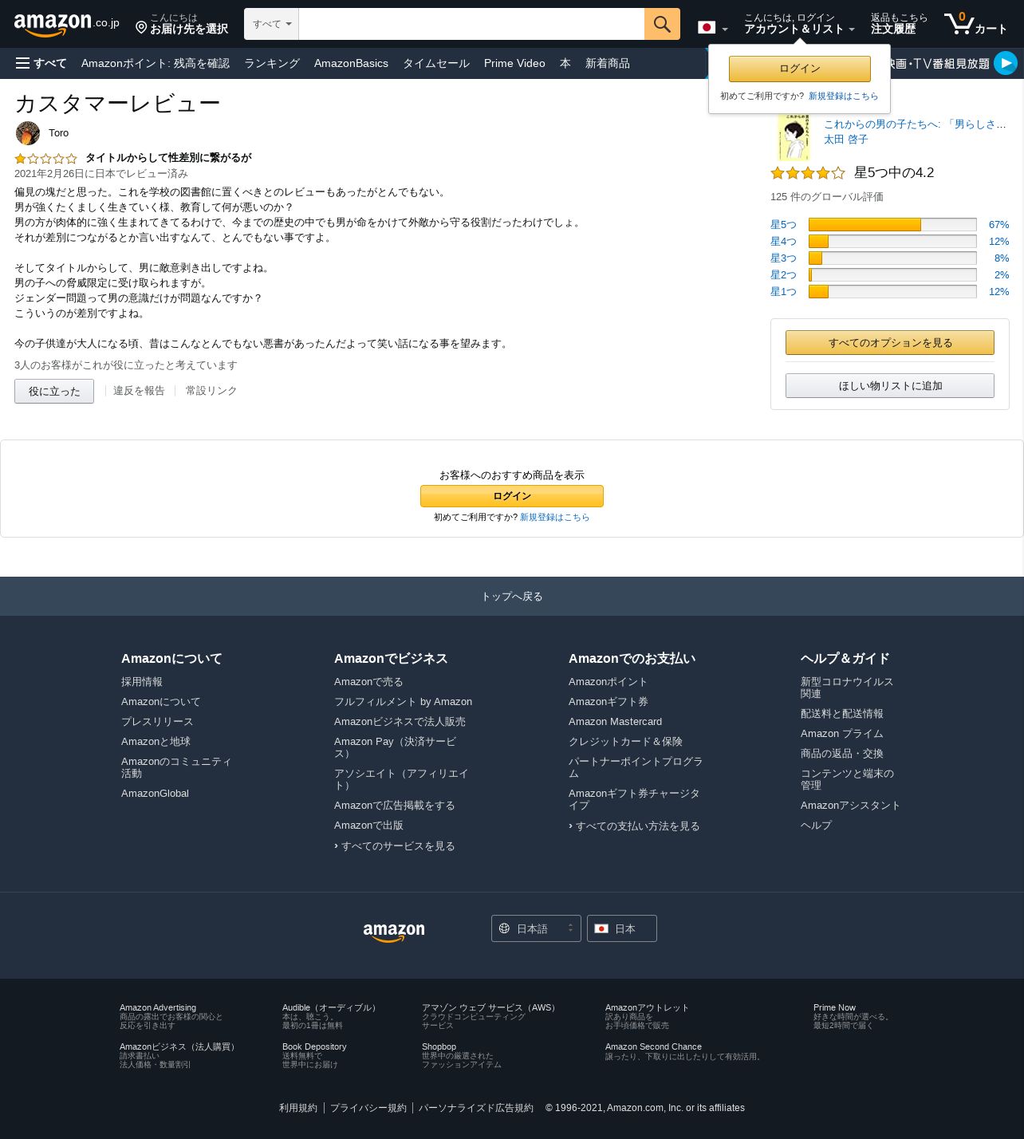Click reviewer name Toro
Image resolution: width=1024 pixels, height=1139 pixels.
[x=58, y=133]
